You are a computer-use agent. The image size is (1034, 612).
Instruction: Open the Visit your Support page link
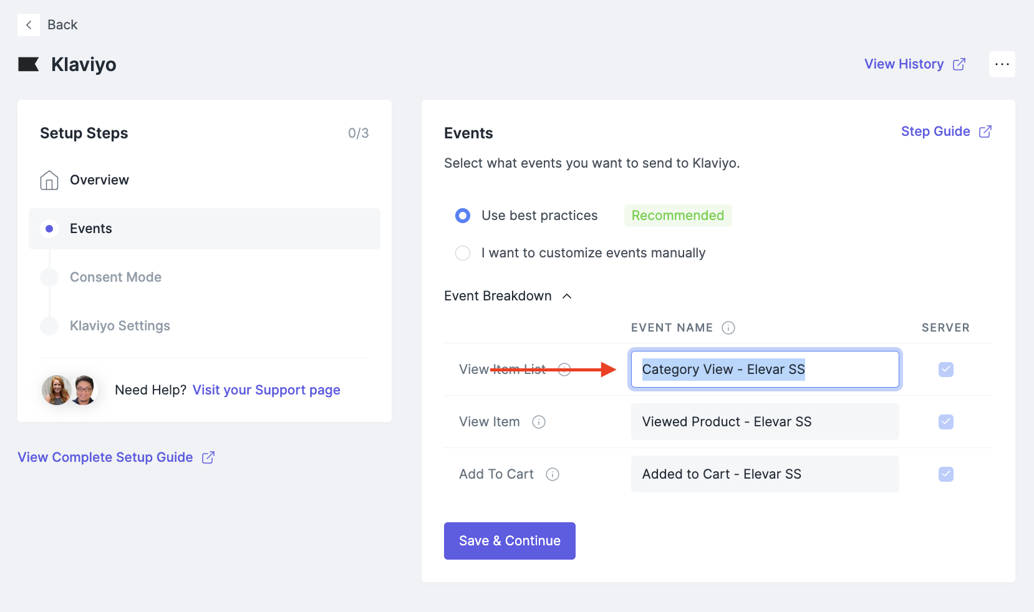click(x=266, y=390)
